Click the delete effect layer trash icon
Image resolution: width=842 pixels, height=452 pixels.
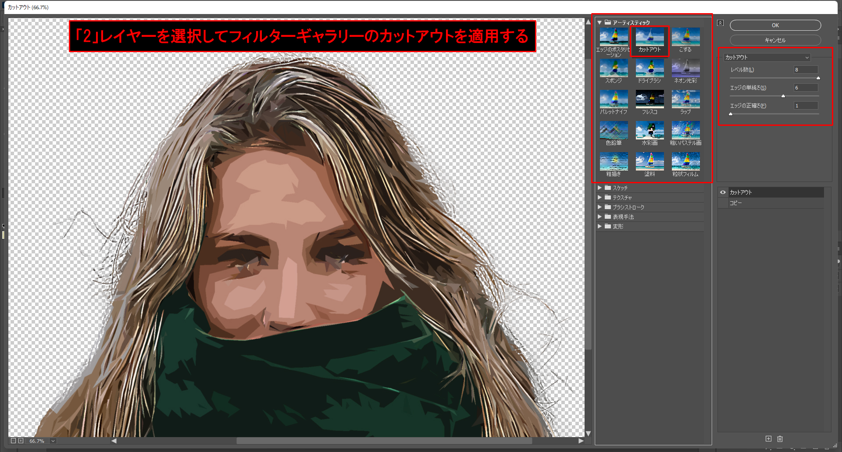coord(780,439)
